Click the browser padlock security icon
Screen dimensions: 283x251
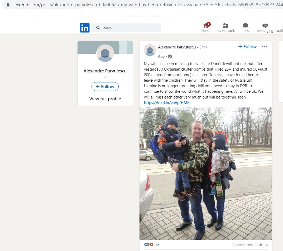click(x=8, y=5)
